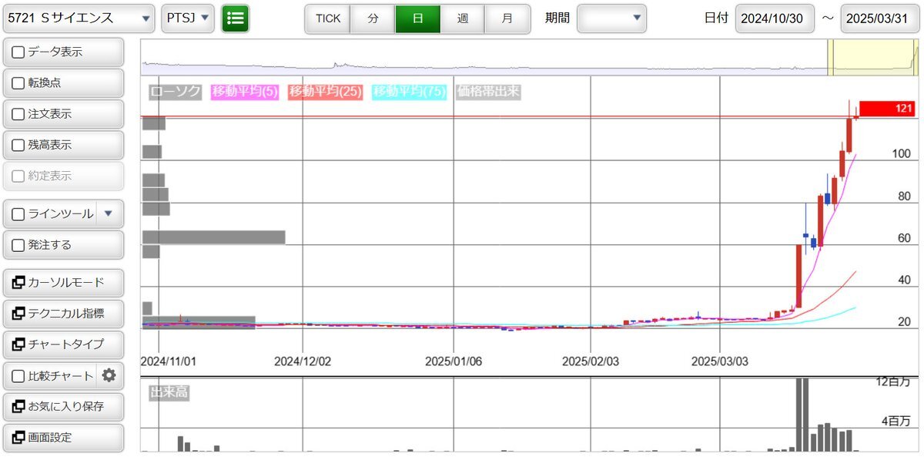The width and height of the screenshot is (924, 457).
Task: Click the 移動平均(25) legend label
Action: (325, 92)
